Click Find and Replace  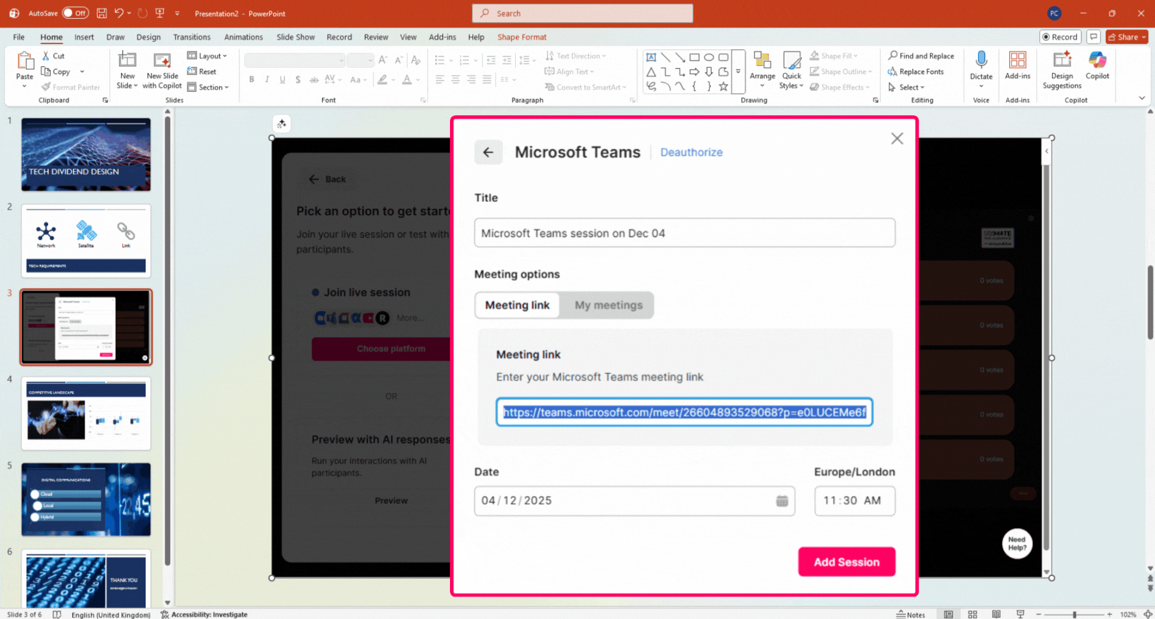pos(921,56)
